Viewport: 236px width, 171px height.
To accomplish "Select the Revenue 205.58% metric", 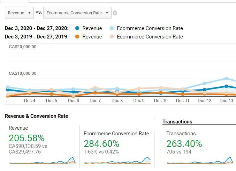I will coord(26,138).
